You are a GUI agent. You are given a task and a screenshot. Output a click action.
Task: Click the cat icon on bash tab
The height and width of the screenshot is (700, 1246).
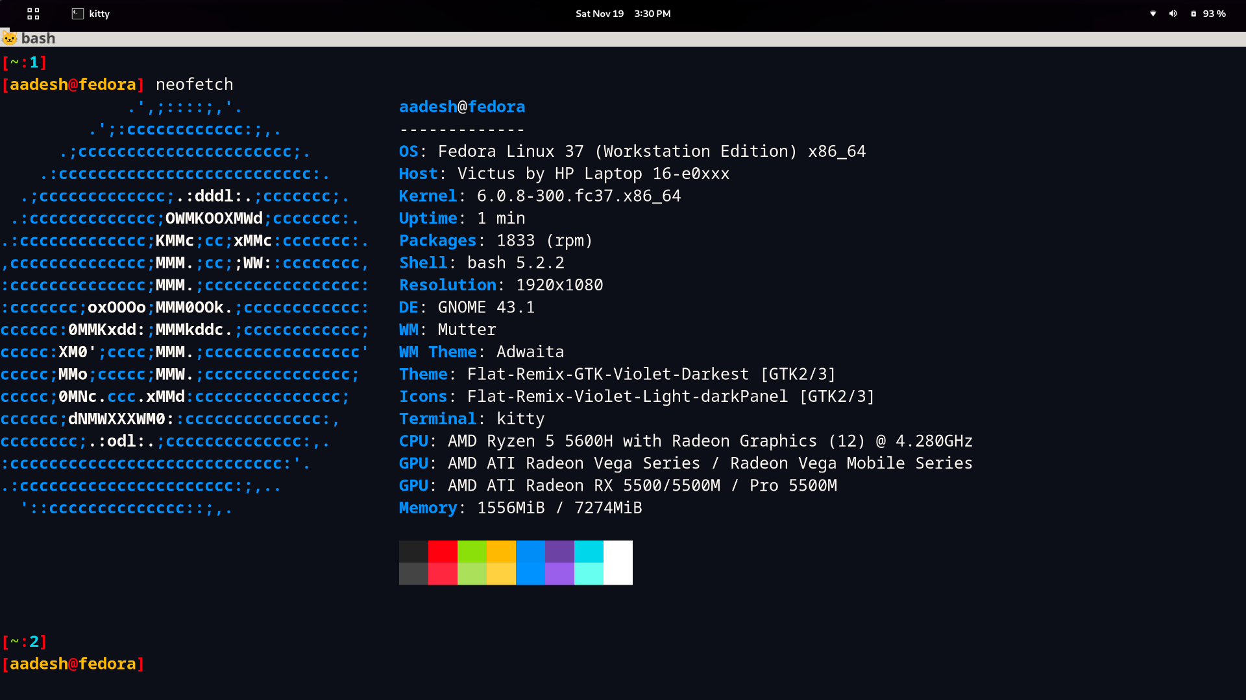coord(9,38)
